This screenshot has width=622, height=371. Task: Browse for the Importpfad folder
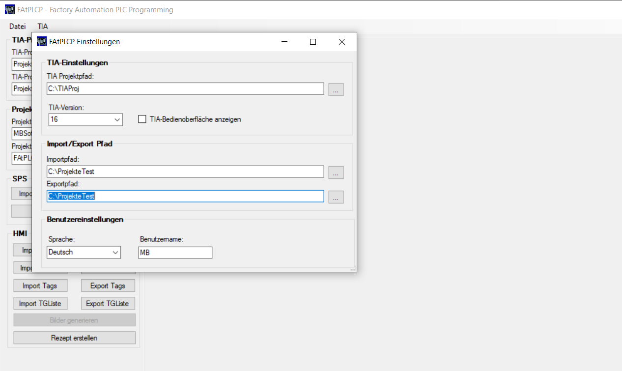click(336, 172)
